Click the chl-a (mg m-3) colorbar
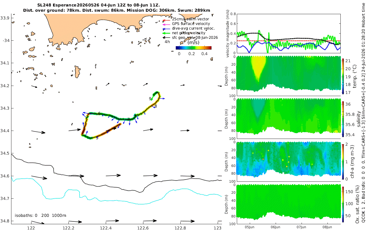370x231 pixels. pyautogui.click(x=343, y=161)
